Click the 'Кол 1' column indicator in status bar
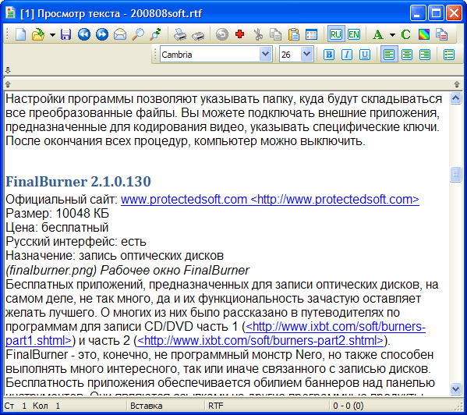Viewport: 467px width, 415px height. (47, 406)
